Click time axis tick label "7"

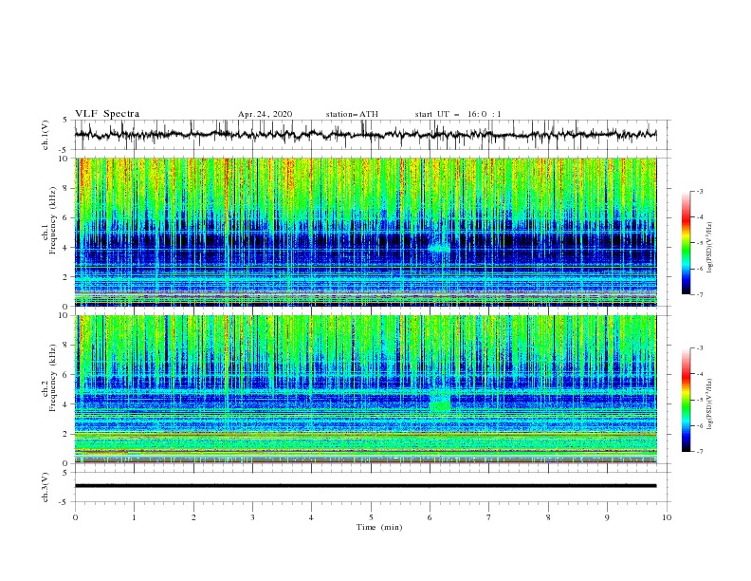pos(489,517)
